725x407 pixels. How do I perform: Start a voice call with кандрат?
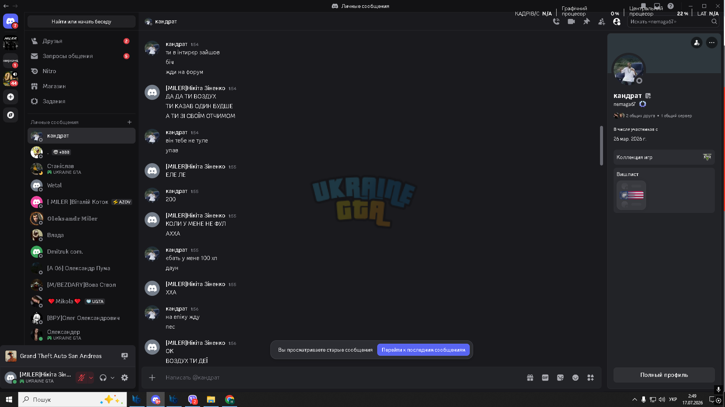[556, 21]
